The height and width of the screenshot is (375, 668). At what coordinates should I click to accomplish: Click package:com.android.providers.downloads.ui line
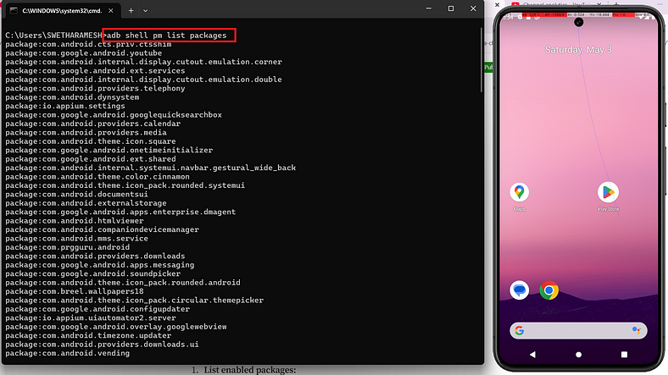coord(102,344)
